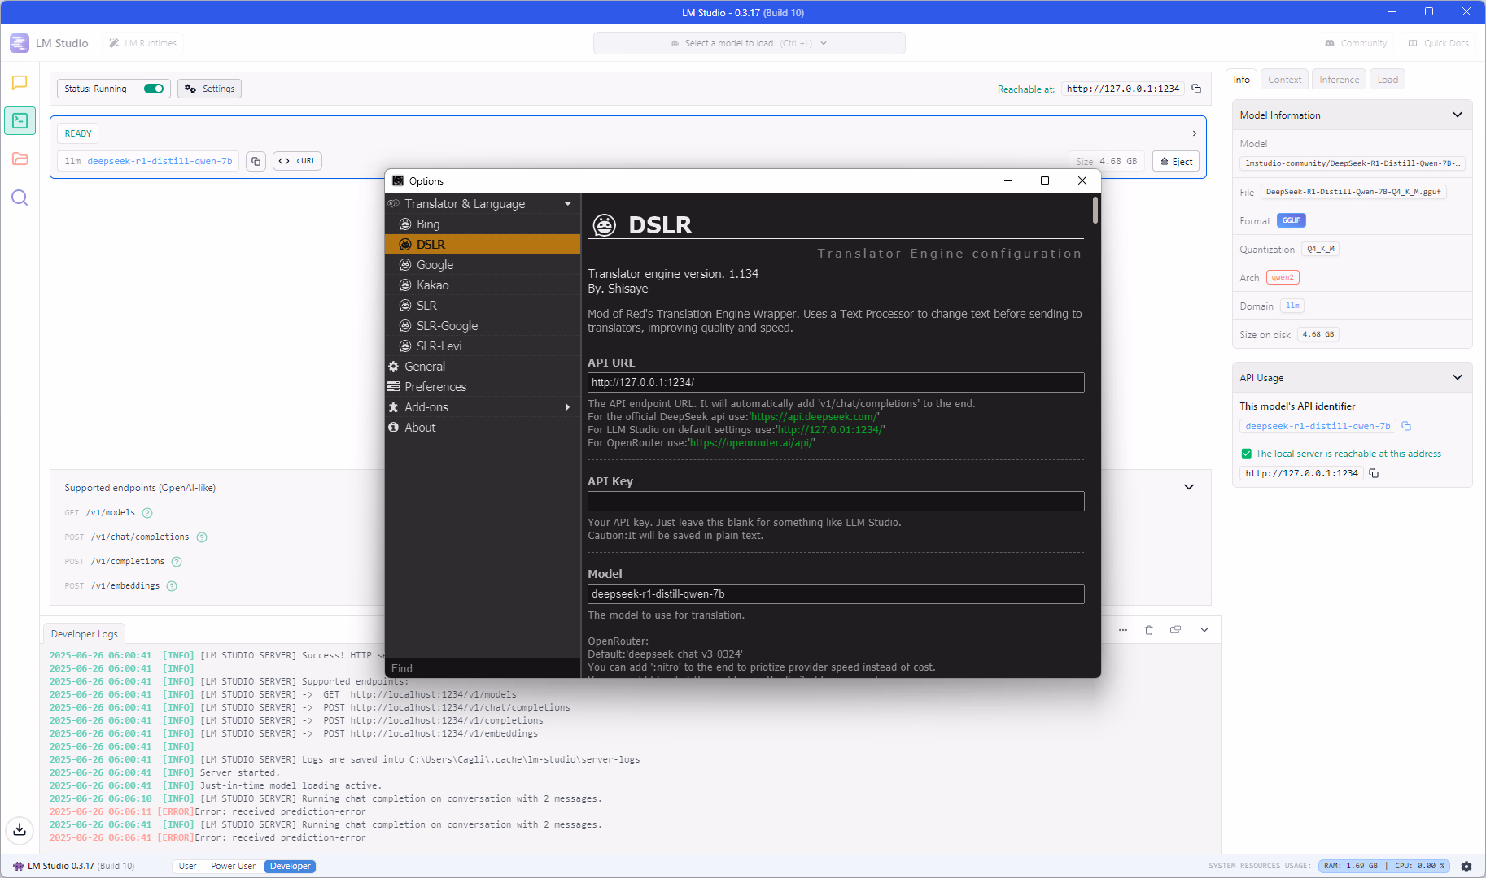Click the Options dialog vertical scrollbar
1486x878 pixels.
tap(1095, 211)
